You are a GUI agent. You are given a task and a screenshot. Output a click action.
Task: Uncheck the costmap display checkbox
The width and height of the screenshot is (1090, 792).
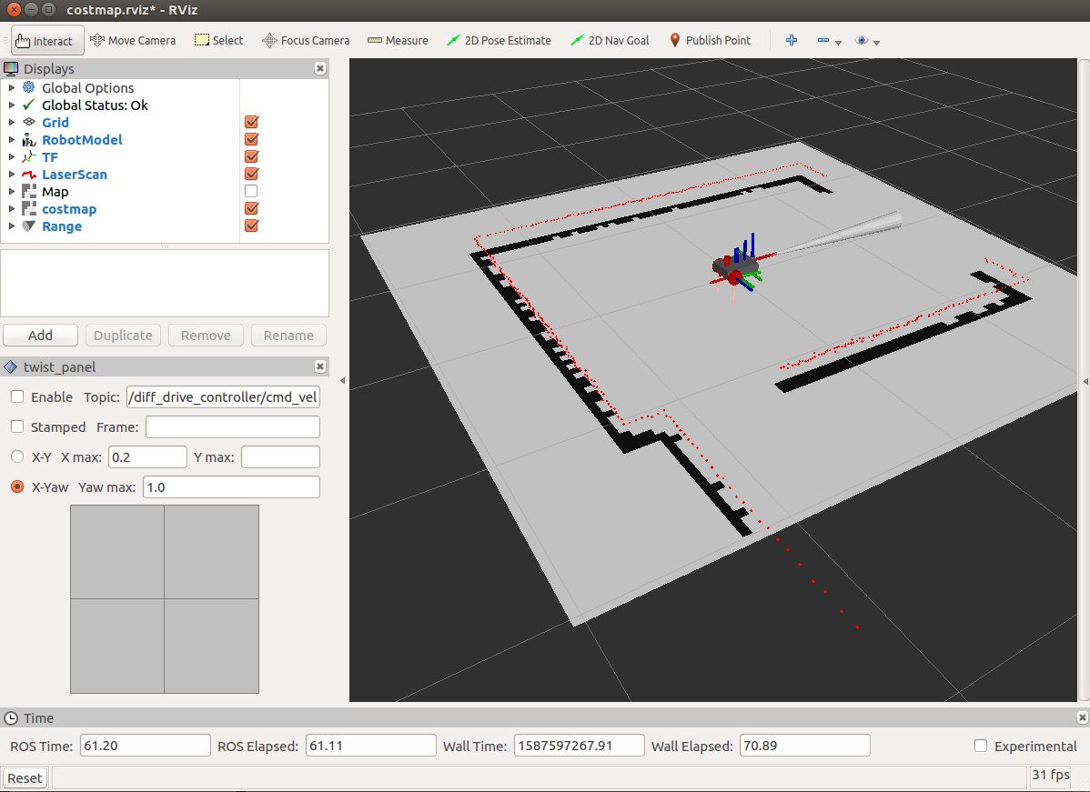(x=252, y=208)
